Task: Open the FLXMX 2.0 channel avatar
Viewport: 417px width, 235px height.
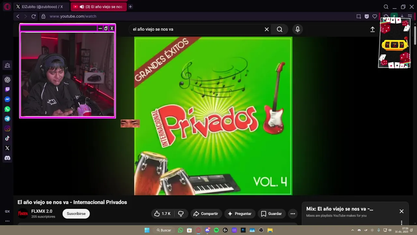Action: coord(23,214)
